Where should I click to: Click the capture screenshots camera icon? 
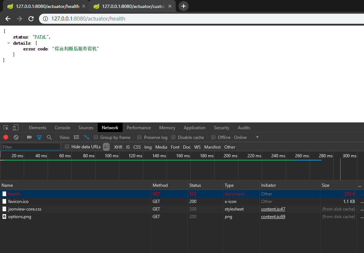coord(30,137)
